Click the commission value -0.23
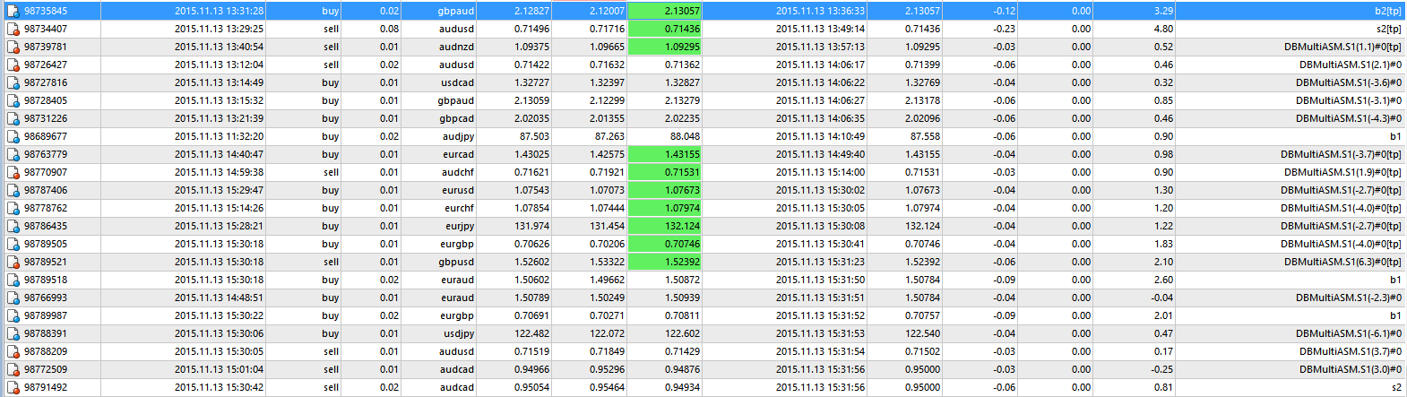Screen dimensions: 1407x397 click(1005, 29)
